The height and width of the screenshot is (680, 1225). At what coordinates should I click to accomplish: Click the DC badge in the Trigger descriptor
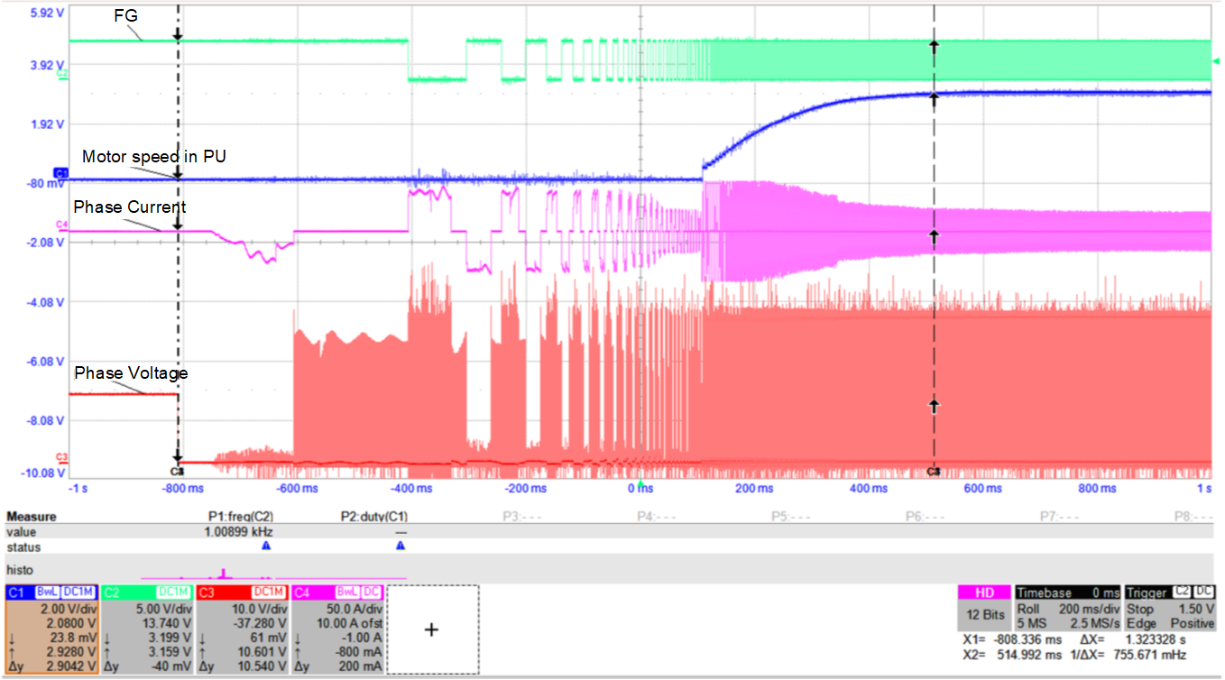click(x=1204, y=592)
